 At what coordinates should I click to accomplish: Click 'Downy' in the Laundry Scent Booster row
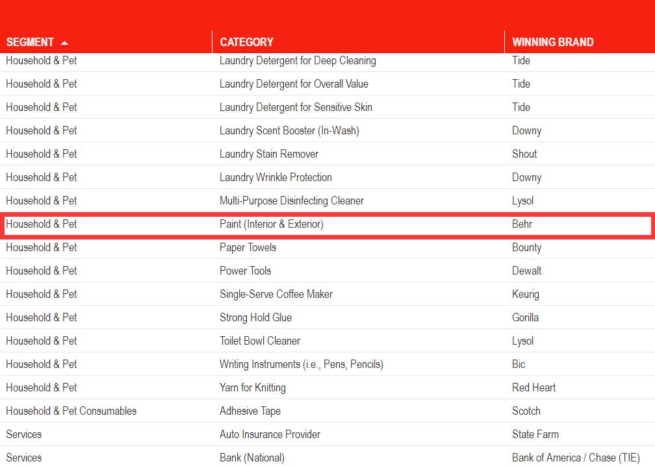(x=527, y=130)
